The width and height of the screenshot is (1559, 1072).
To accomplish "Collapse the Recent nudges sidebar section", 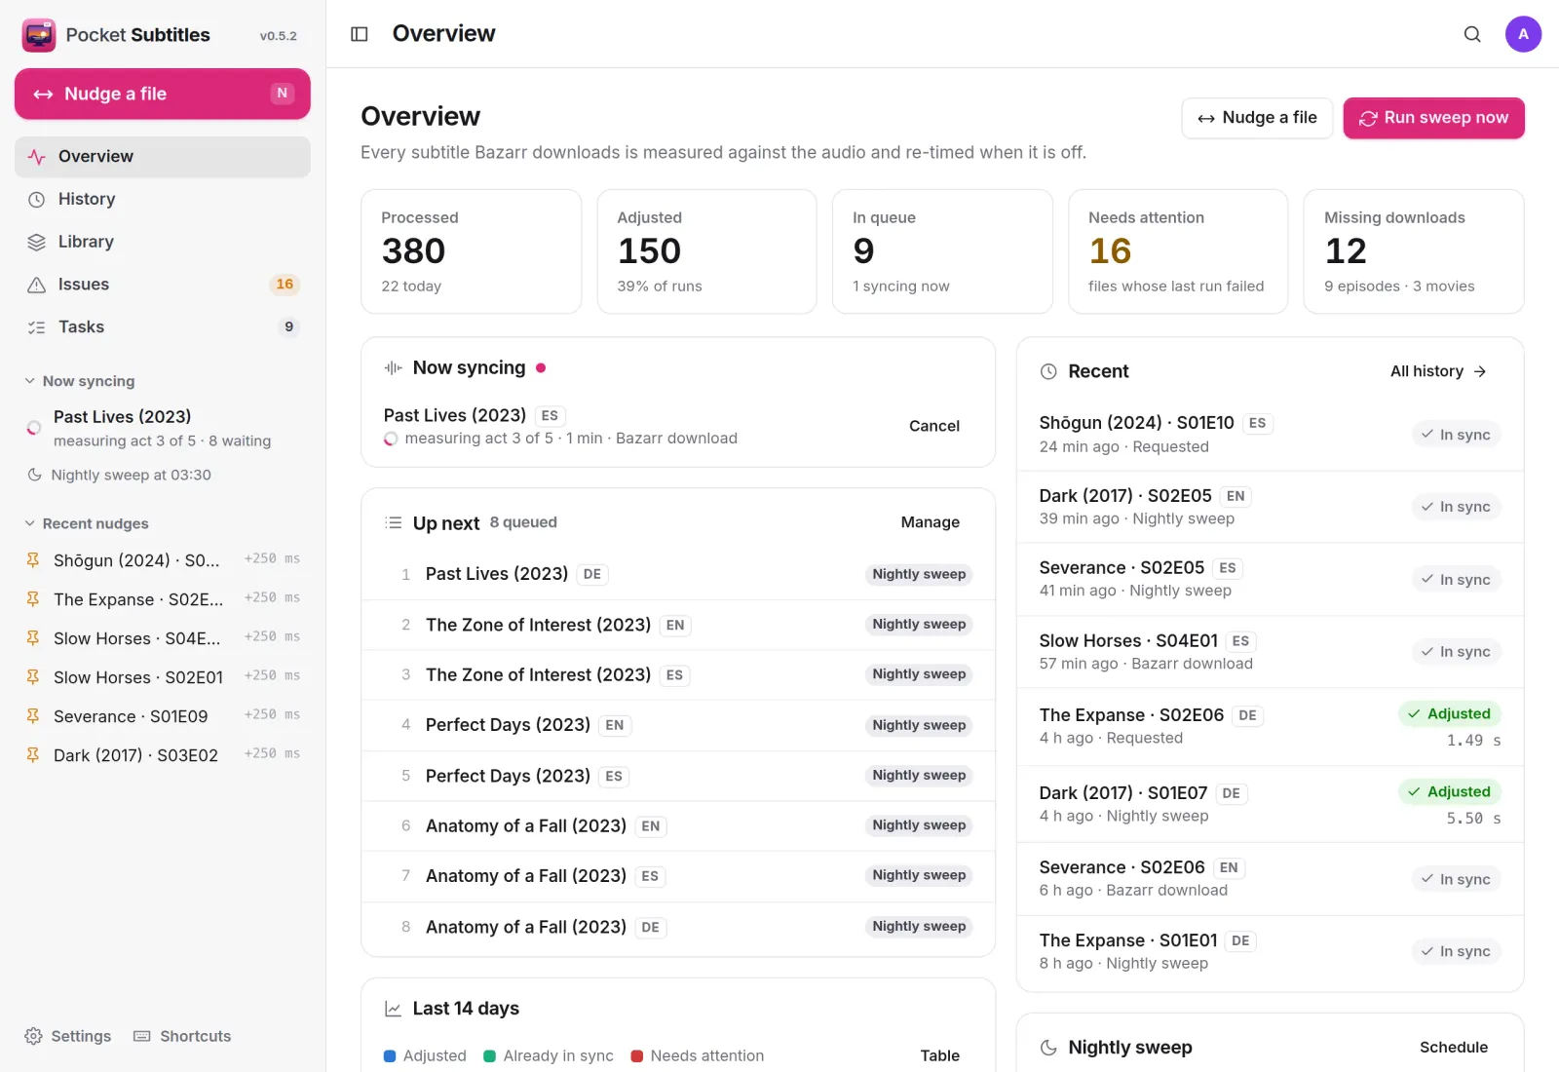I will tap(88, 523).
